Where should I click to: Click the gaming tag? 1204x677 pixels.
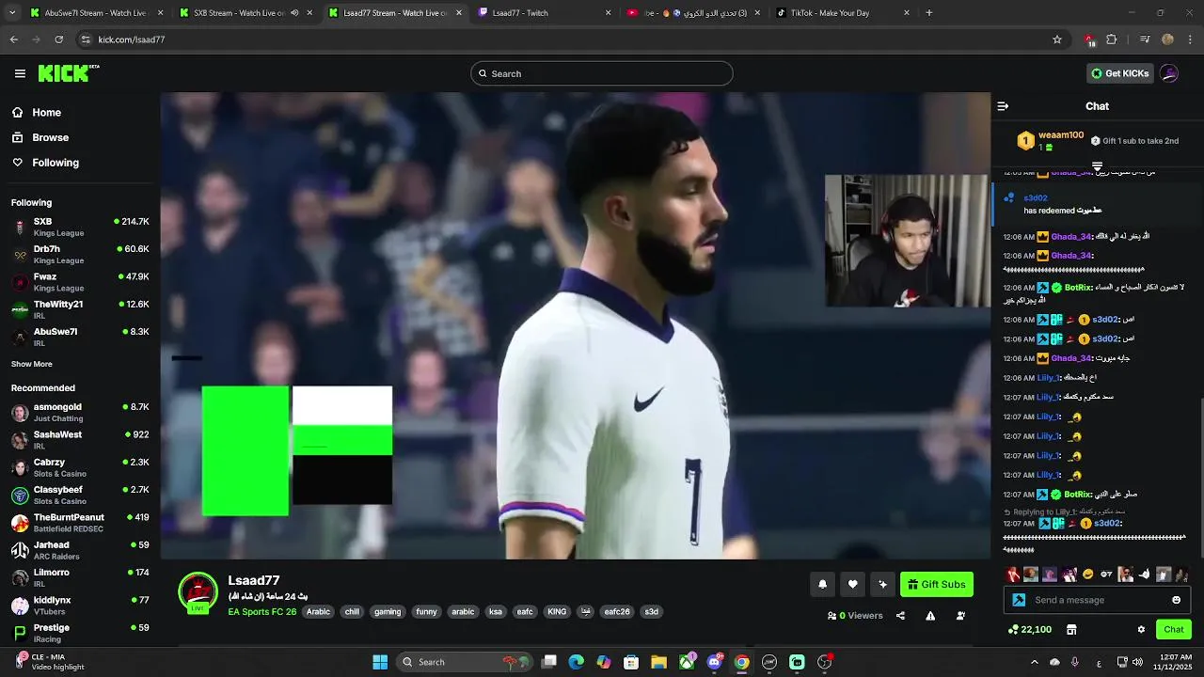388,612
